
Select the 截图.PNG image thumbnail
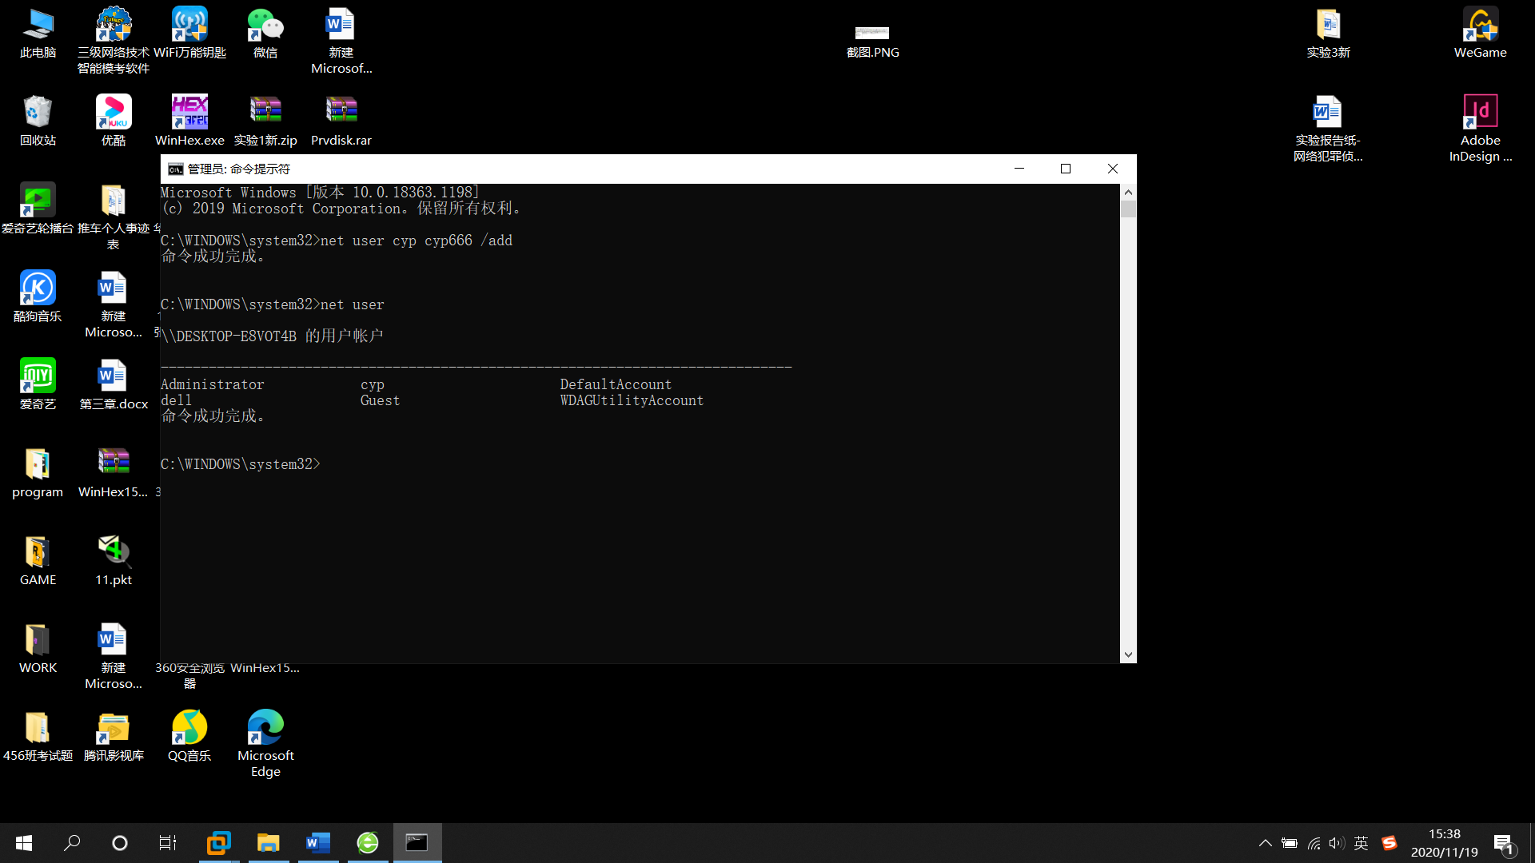(872, 33)
